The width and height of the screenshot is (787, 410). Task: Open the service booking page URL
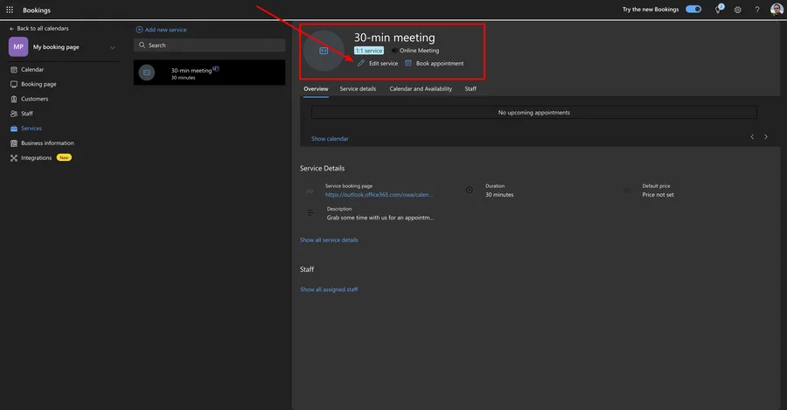[379, 195]
